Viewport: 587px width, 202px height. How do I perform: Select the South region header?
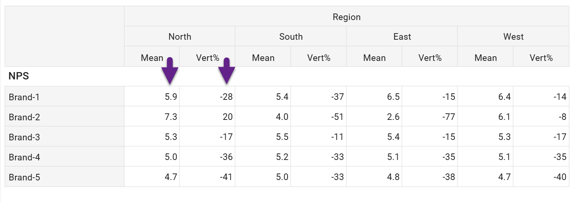[291, 37]
